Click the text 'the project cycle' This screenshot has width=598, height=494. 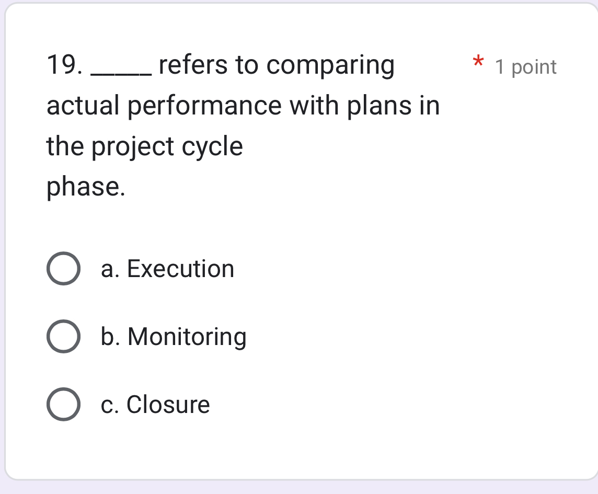point(145,146)
